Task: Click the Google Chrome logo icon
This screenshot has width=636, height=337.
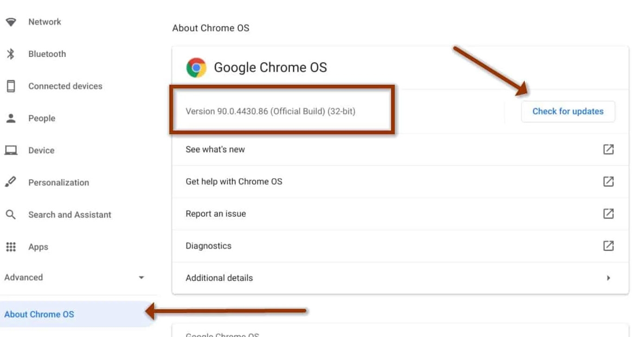Action: tap(196, 68)
